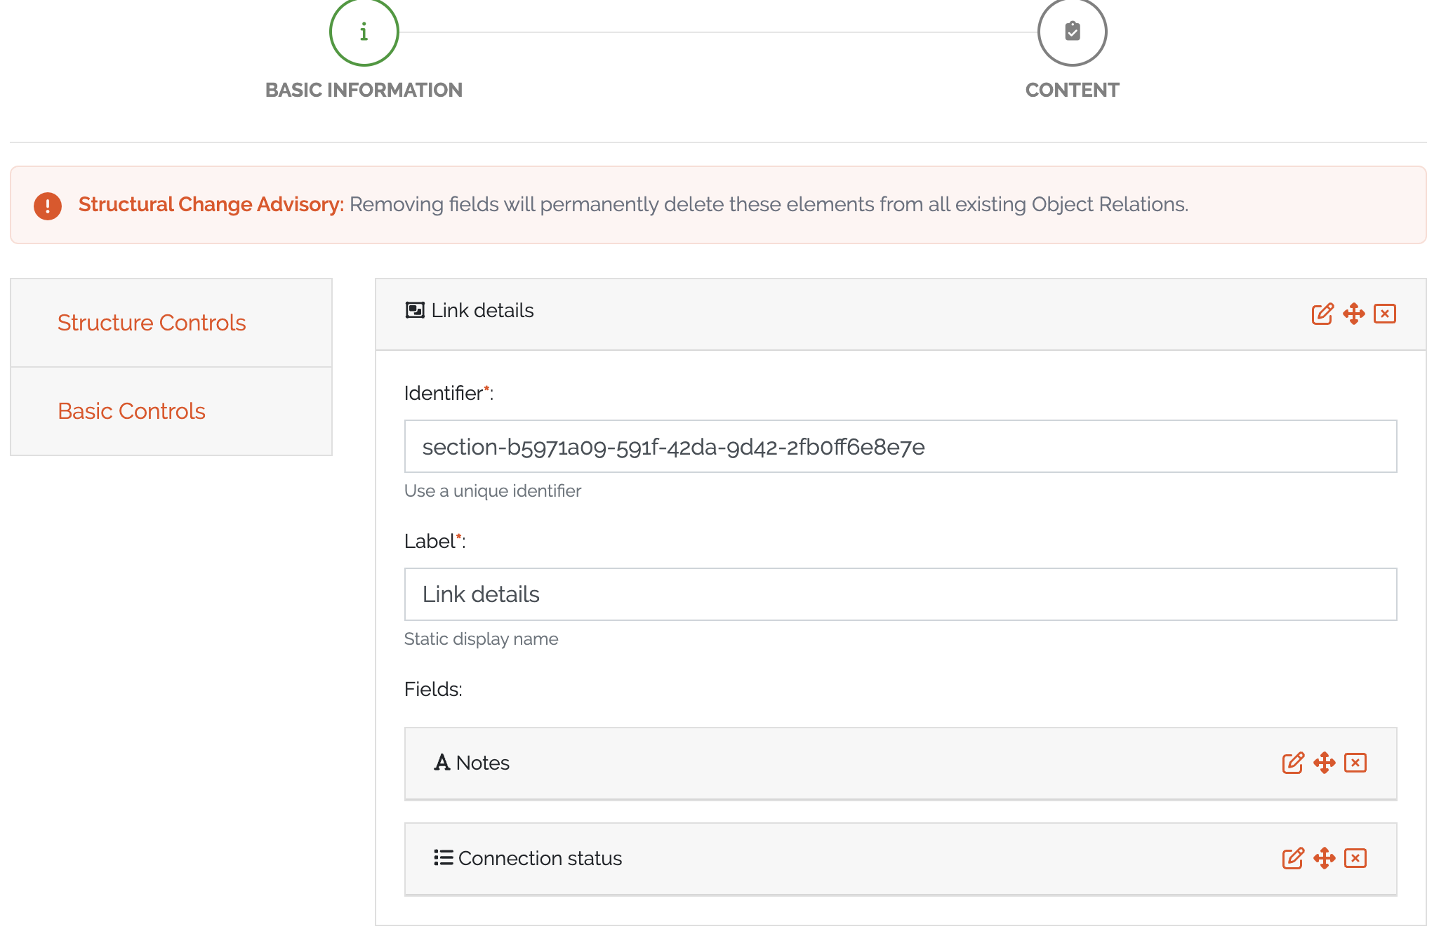This screenshot has width=1453, height=943.
Task: Click the Label input field
Action: (900, 594)
